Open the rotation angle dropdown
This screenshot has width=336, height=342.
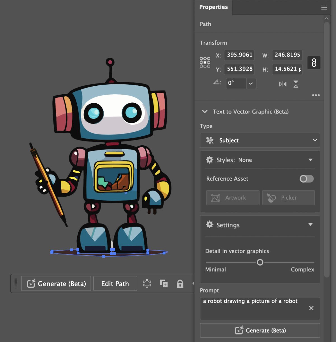[x=251, y=83]
